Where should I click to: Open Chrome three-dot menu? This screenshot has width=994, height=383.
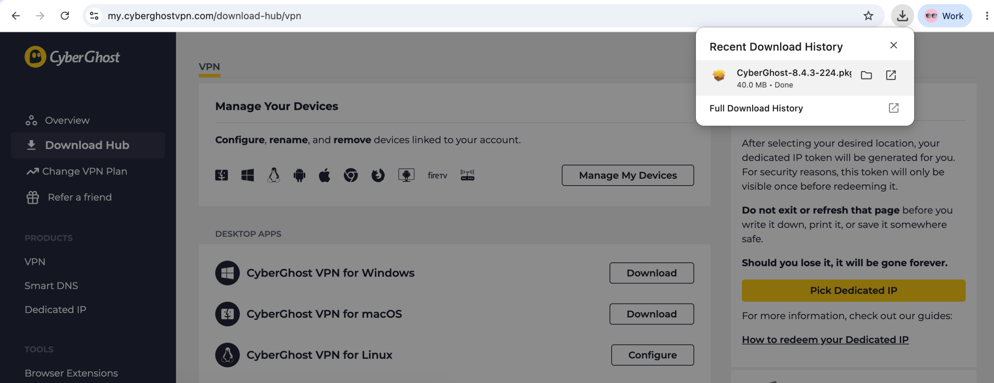[x=987, y=16]
